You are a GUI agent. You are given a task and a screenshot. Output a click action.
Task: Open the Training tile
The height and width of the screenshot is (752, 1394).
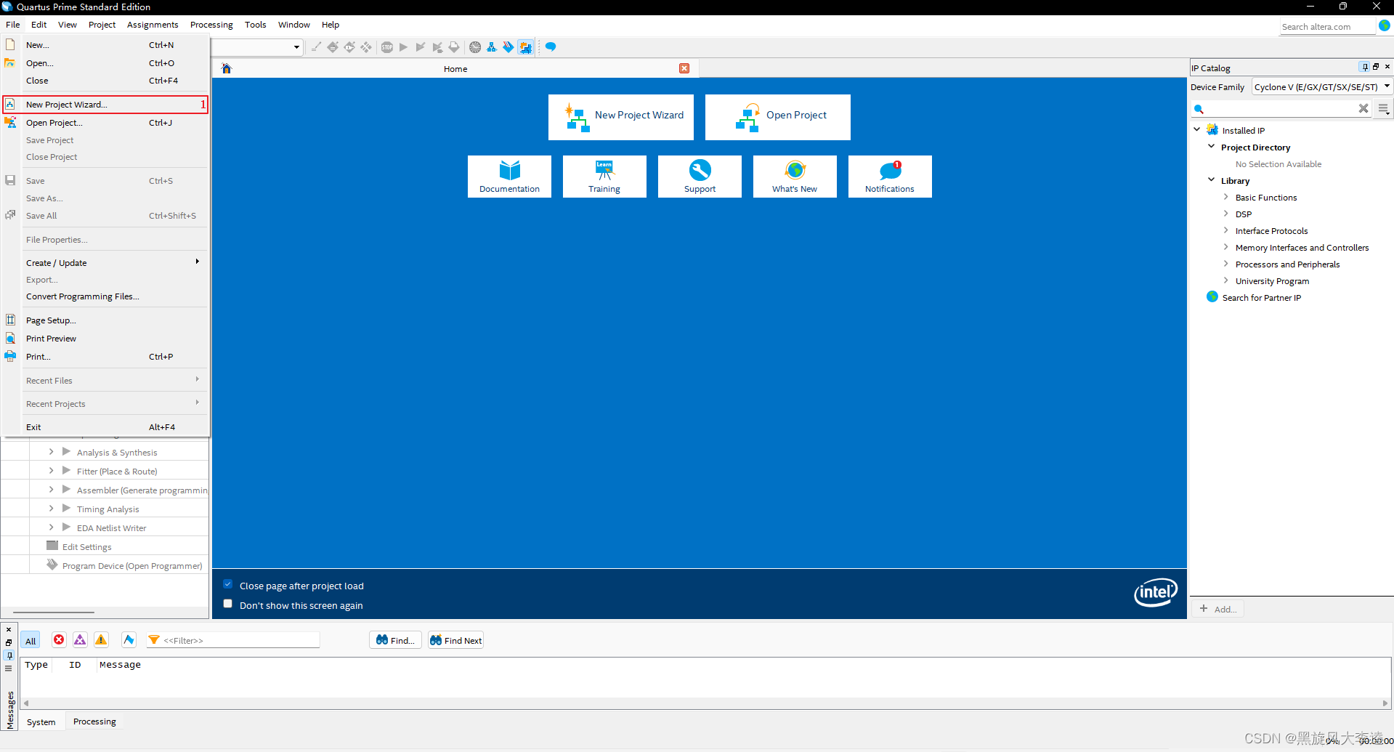[x=604, y=177]
